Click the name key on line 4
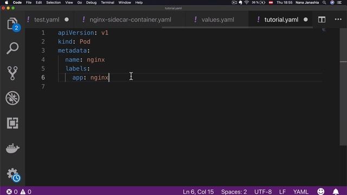Viewport: 347px width, 195px height. coord(72,60)
